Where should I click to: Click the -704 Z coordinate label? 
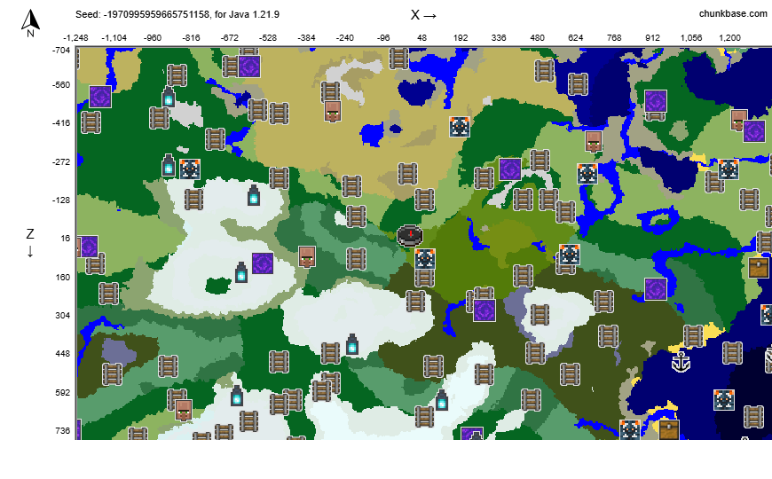[60, 51]
